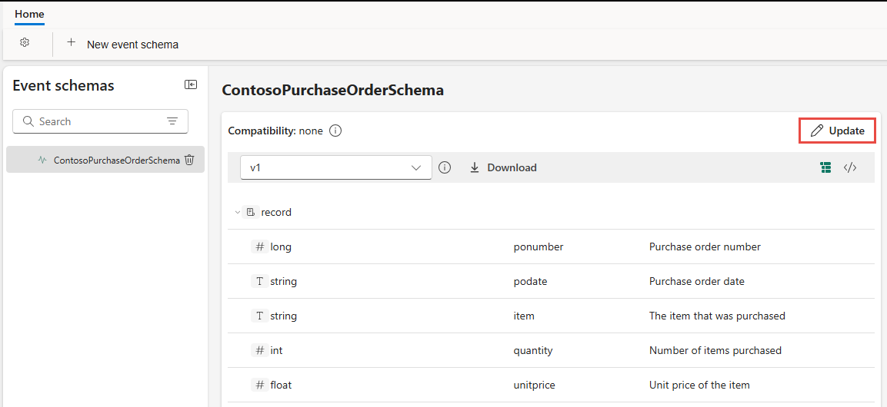Click info icon beside the version selector

tap(445, 167)
